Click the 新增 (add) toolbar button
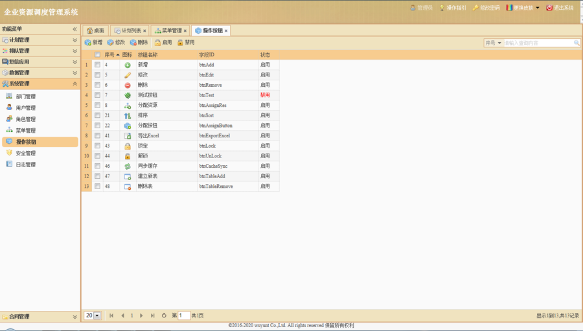 pos(93,42)
